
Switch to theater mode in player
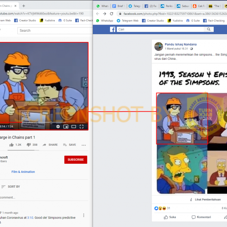coord(74,127)
